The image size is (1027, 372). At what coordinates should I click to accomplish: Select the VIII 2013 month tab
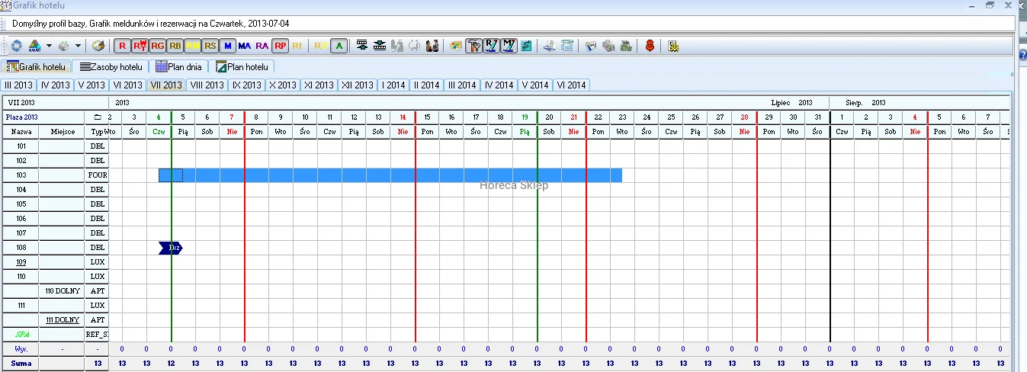coord(207,85)
